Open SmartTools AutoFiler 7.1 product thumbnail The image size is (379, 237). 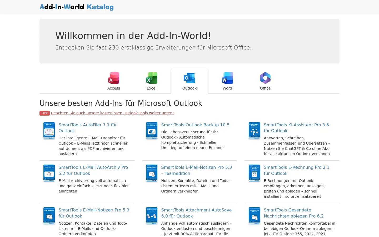[49, 131]
